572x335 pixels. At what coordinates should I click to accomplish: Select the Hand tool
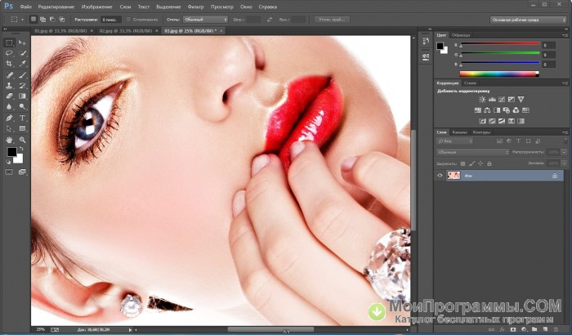pyautogui.click(x=9, y=140)
